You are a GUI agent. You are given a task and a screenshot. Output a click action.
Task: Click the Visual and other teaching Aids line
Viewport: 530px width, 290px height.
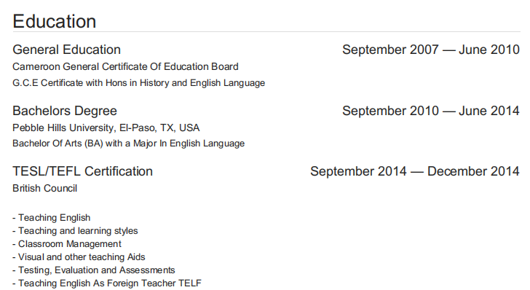pyautogui.click(x=79, y=257)
